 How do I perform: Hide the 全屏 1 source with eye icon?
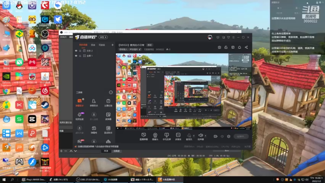click(x=76, y=56)
